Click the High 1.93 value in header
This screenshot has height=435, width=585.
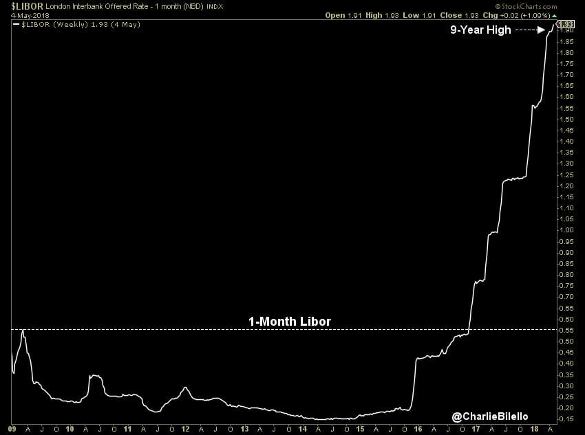(382, 15)
